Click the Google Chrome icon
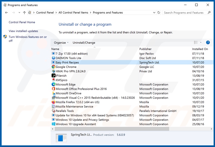Viewport: 215px width, 147px height. pos(53,67)
